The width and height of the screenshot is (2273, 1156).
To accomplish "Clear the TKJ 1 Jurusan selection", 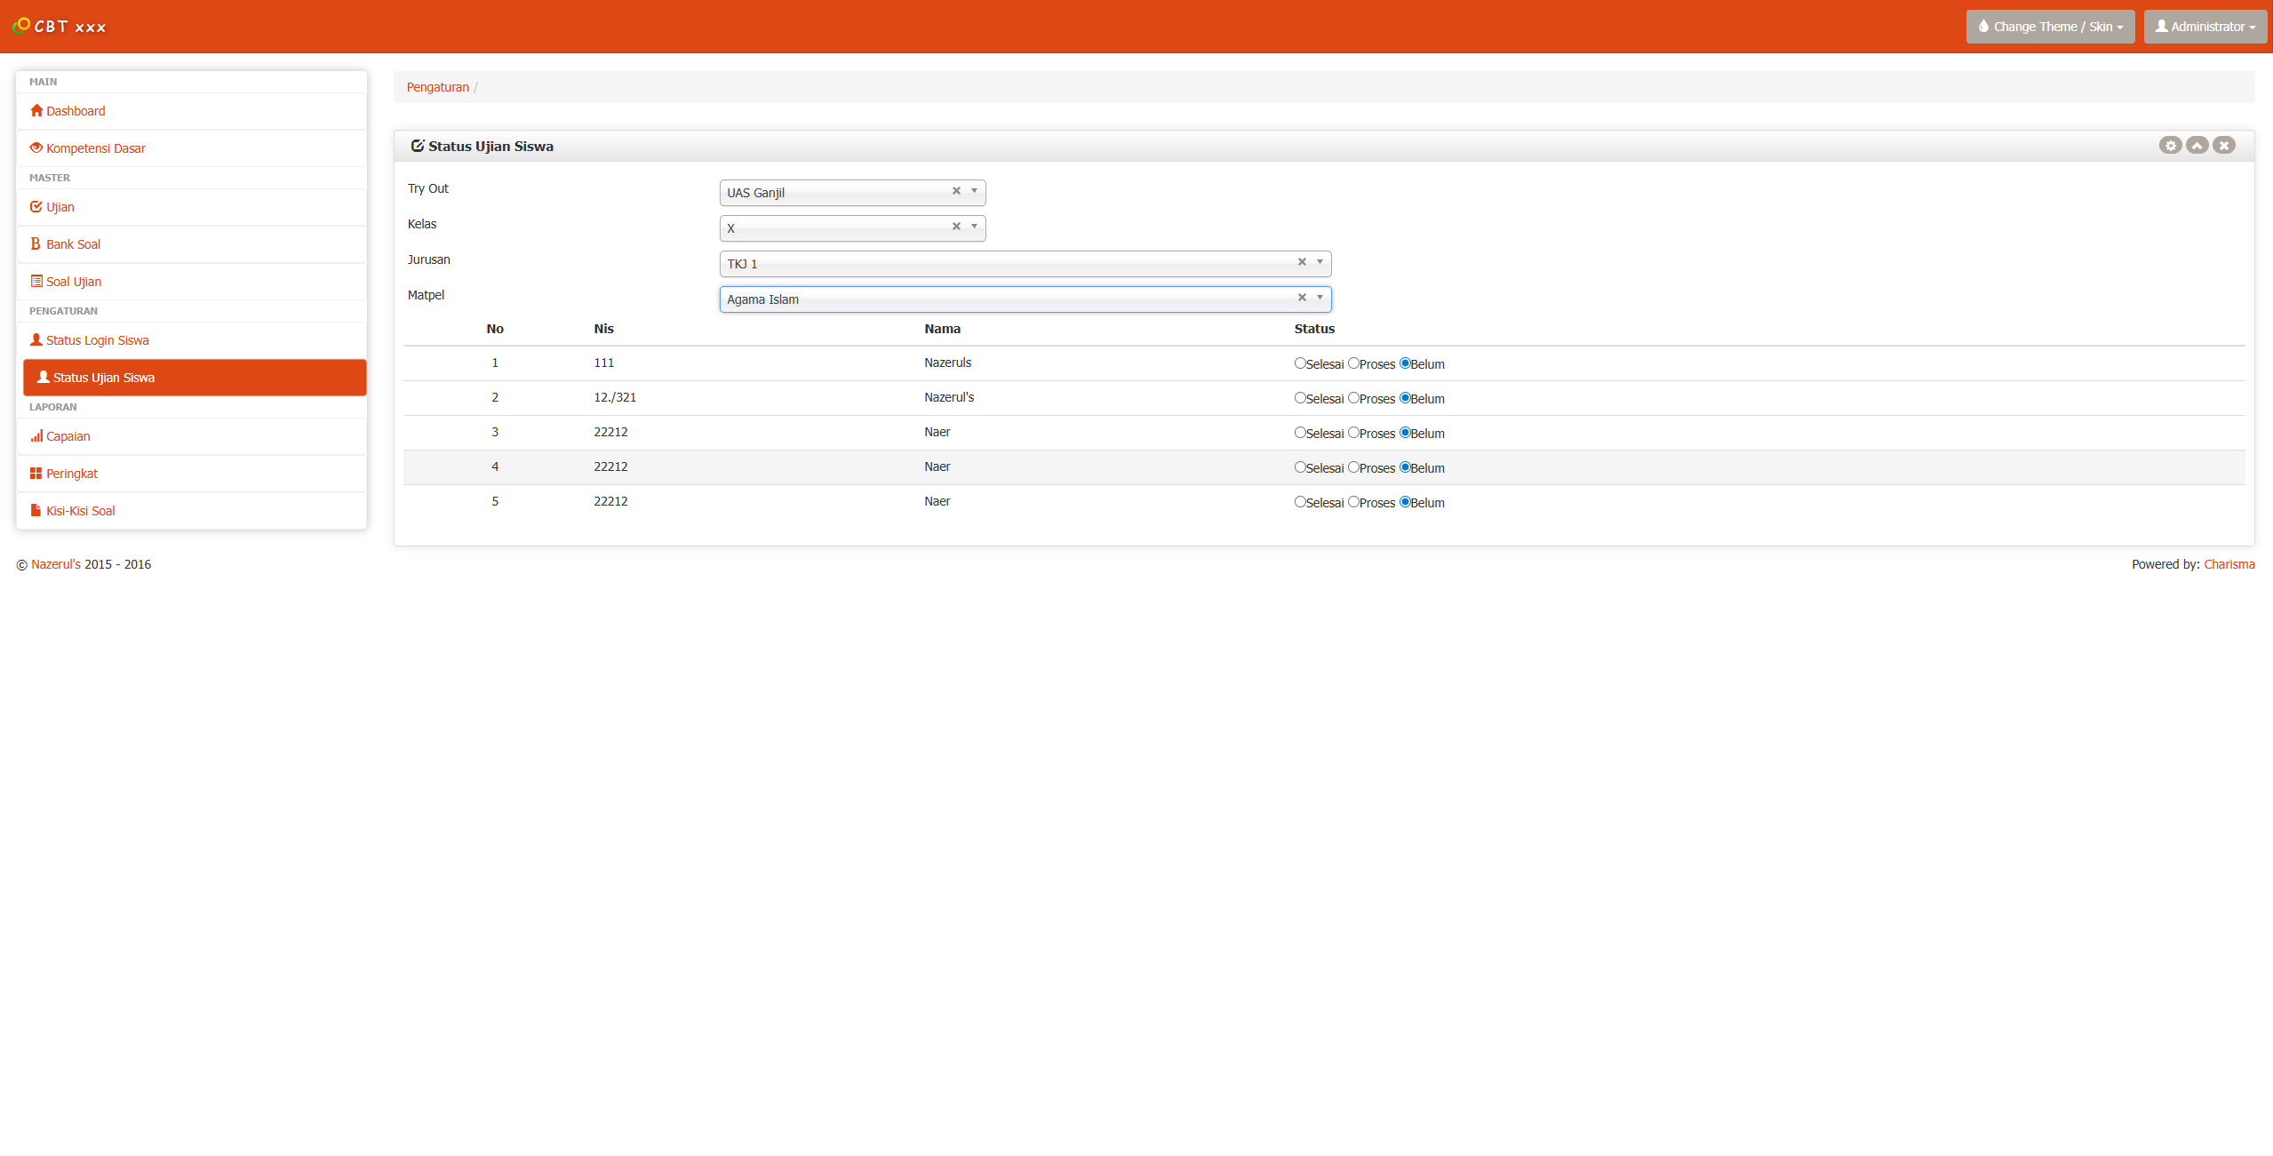I will [1301, 261].
